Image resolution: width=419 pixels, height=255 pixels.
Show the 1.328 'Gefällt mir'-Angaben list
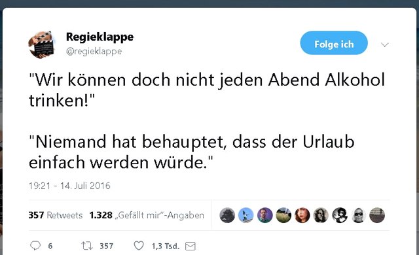tap(147, 215)
